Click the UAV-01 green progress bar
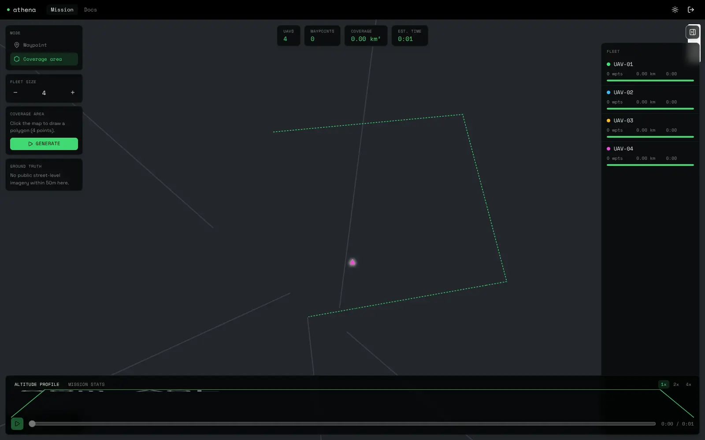 click(x=650, y=81)
